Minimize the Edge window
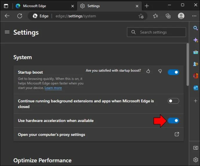 coord(169,5)
